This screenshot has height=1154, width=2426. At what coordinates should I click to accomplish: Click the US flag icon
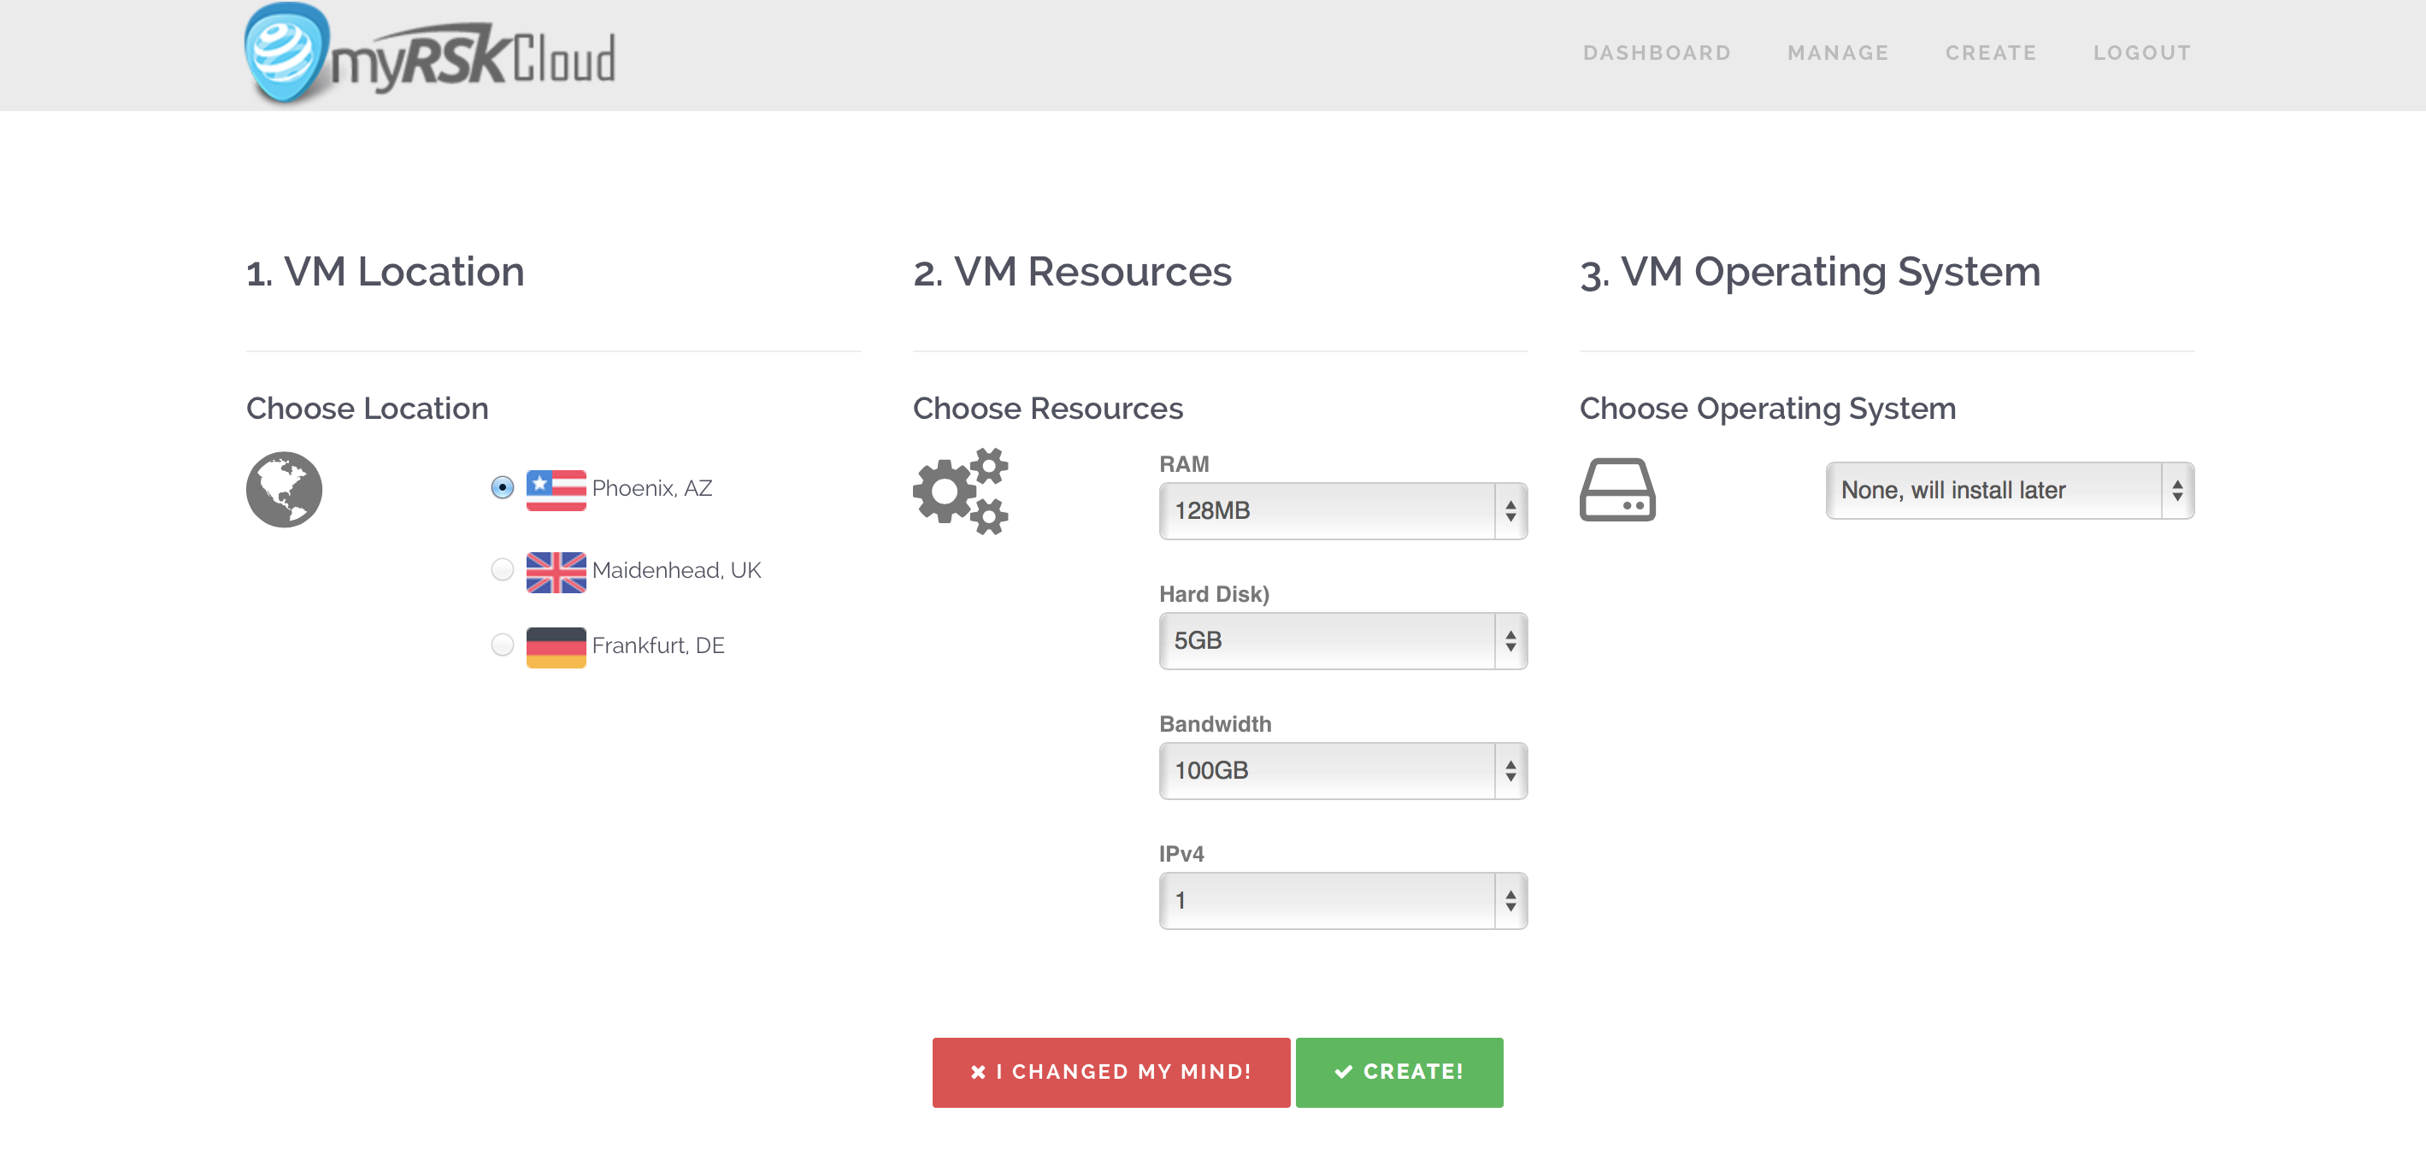[556, 490]
